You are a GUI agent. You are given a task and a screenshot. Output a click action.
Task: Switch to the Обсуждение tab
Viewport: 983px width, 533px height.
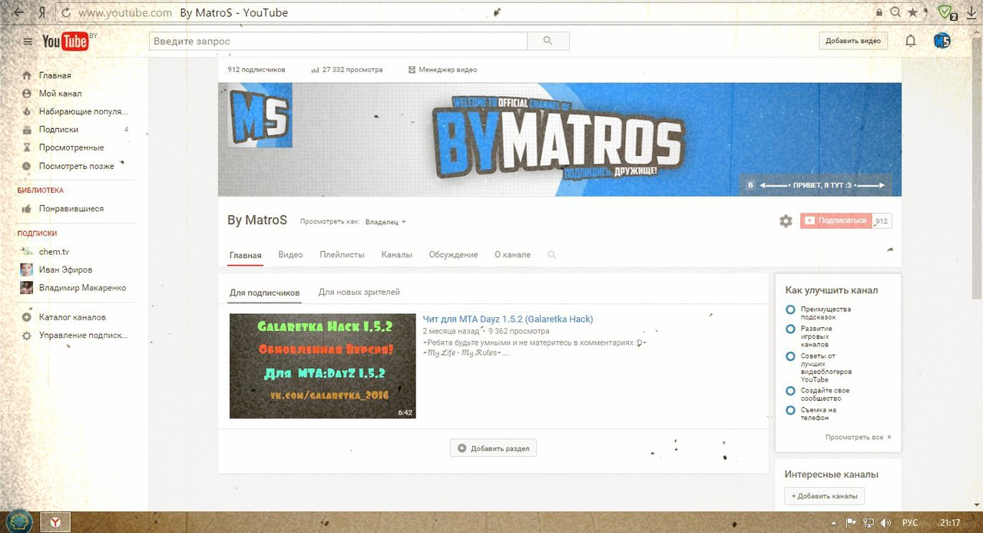click(x=453, y=255)
